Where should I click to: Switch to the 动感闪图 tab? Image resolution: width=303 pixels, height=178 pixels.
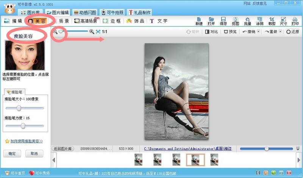(x=85, y=12)
